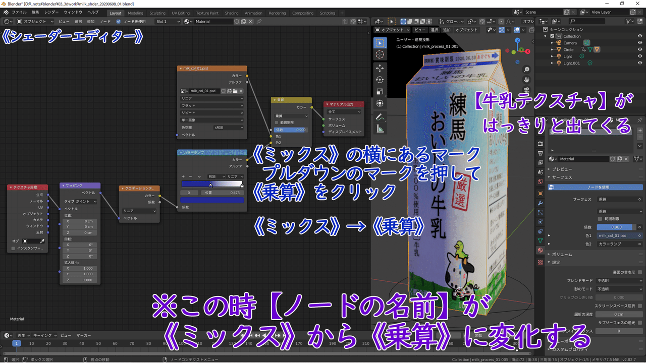The width and height of the screenshot is (646, 363).
Task: Click the new-collection icon in the outliner header
Action: (x=640, y=21)
